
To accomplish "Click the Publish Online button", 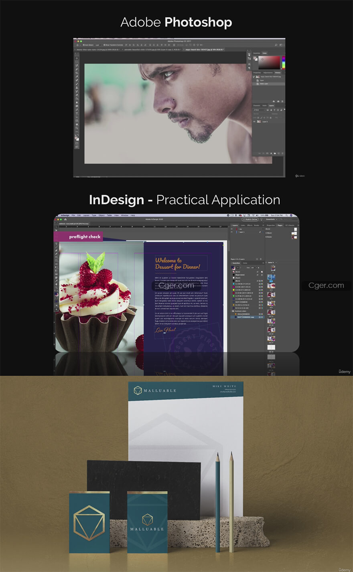I will pyautogui.click(x=250, y=219).
